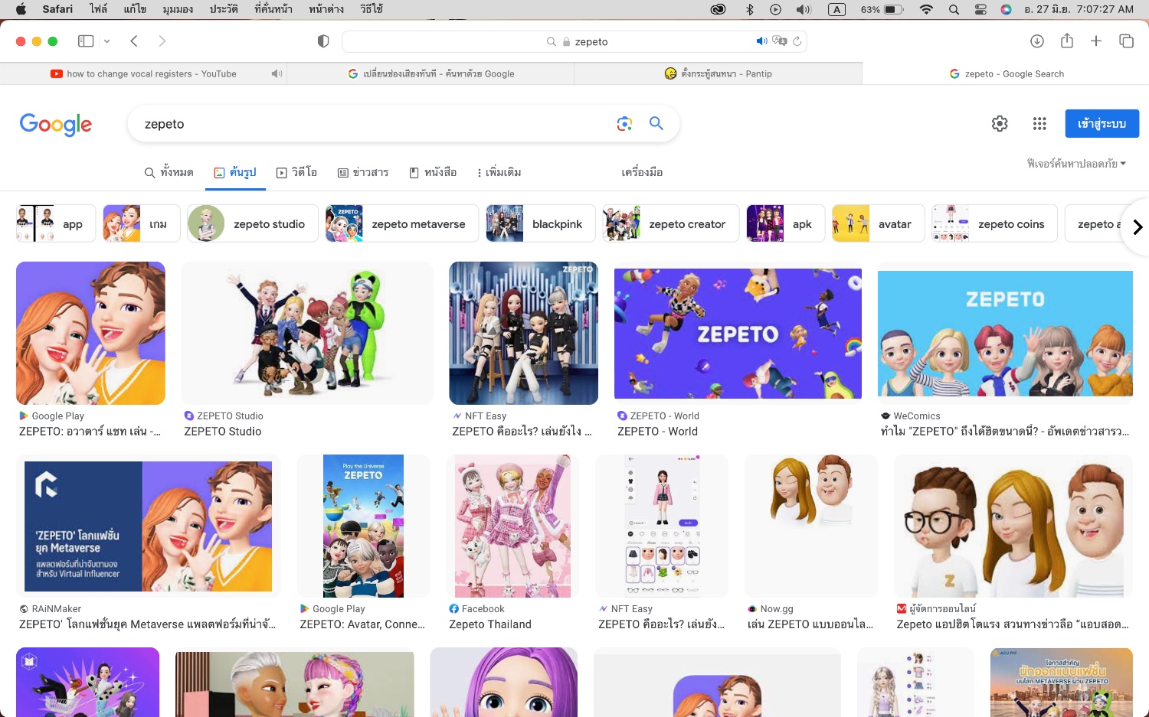Open the volume control in menu bar
Screen dimensions: 1149x717
804,9
